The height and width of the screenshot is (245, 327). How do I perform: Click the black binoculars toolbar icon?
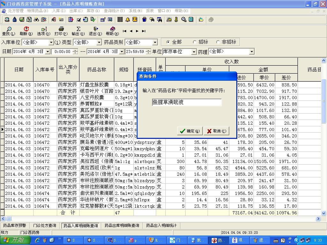click(x=36, y=19)
